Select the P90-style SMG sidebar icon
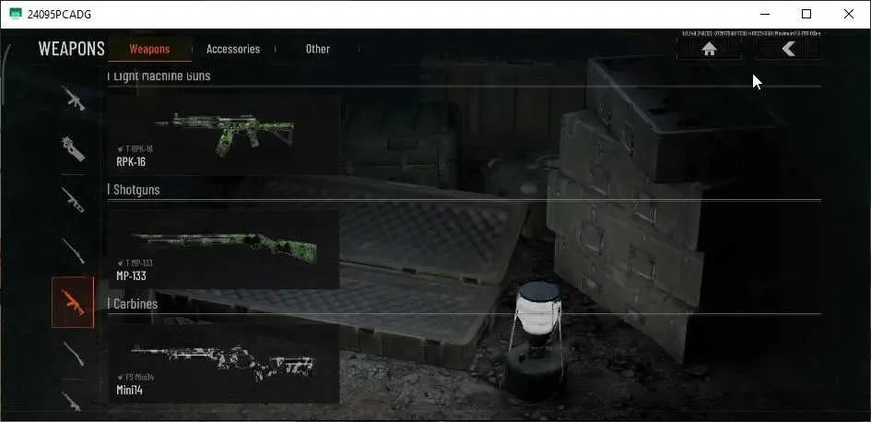Viewport: 871px width, 422px height. pos(74,148)
